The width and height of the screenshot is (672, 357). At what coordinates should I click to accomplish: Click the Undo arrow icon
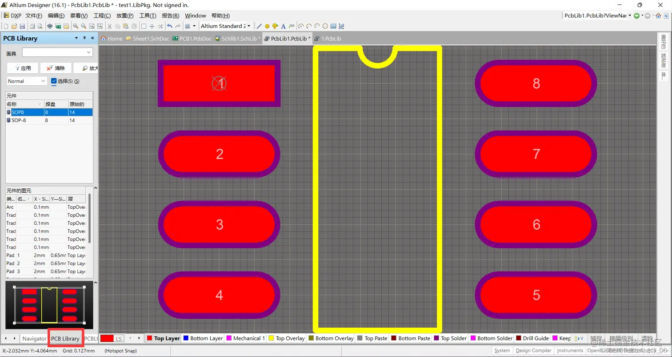point(169,26)
